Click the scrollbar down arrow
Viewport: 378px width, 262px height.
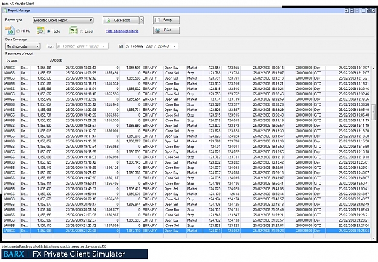[x=374, y=238]
